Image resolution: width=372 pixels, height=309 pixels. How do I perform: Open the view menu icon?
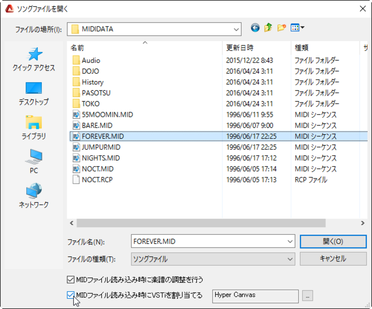295,28
